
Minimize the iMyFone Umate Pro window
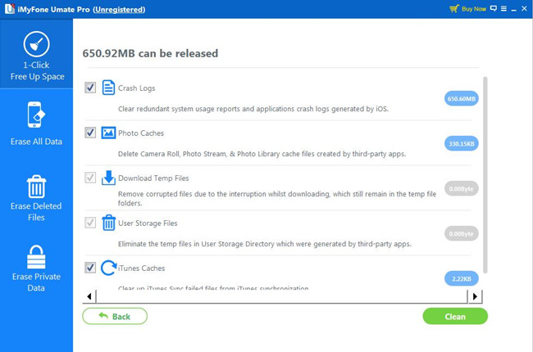[x=514, y=9]
